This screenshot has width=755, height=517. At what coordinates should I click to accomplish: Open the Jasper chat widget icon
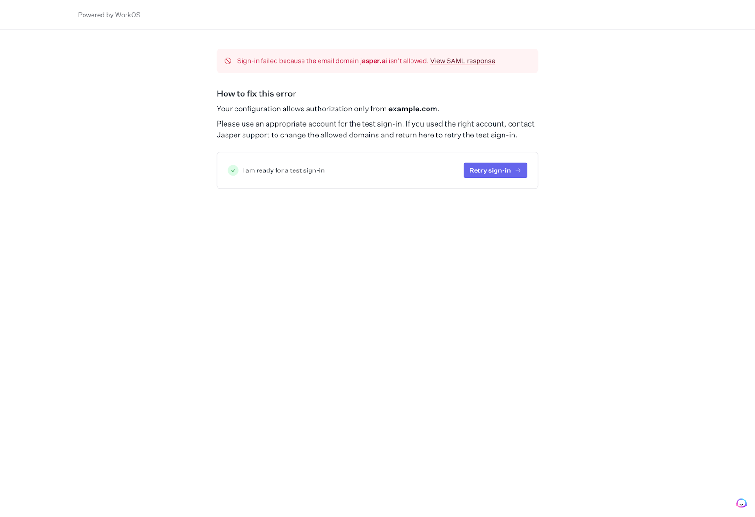pos(741,503)
